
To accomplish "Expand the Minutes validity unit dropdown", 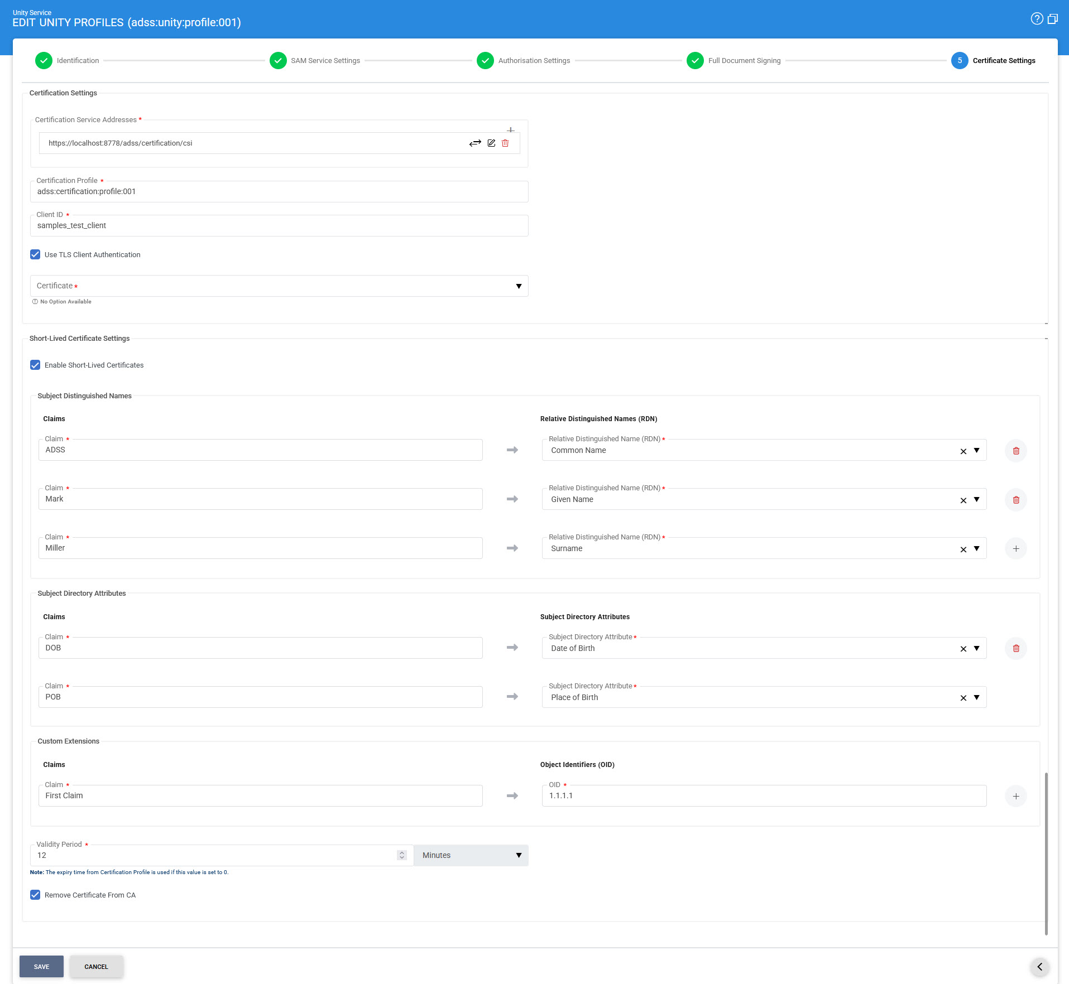I will click(x=518, y=856).
